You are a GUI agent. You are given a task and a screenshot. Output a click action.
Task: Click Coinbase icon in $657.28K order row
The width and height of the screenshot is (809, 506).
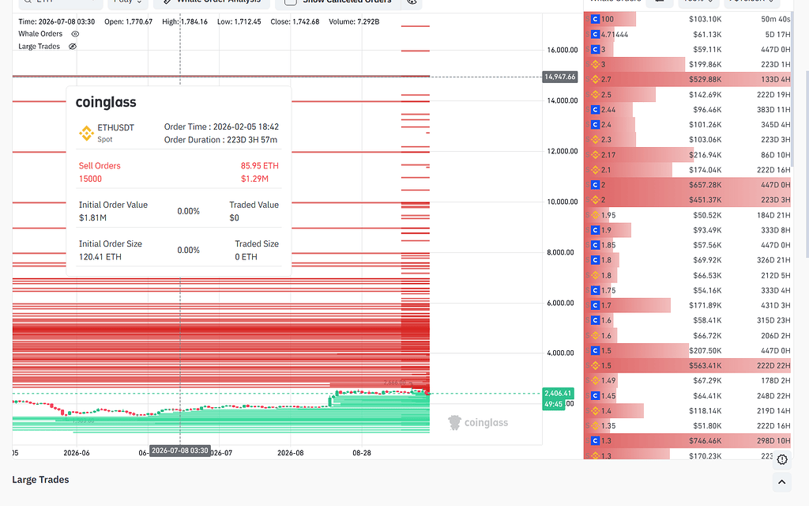click(595, 185)
